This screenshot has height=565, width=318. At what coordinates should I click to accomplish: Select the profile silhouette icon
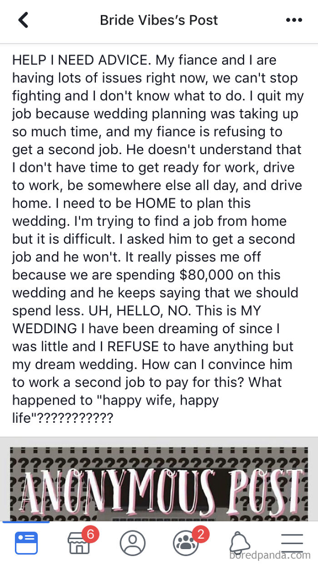133,542
